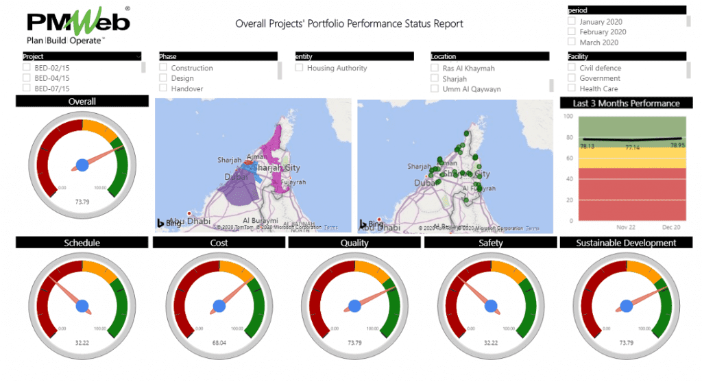The width and height of the screenshot is (702, 382).
Task: Click the Schedule gauge center hub
Action: click(82, 307)
